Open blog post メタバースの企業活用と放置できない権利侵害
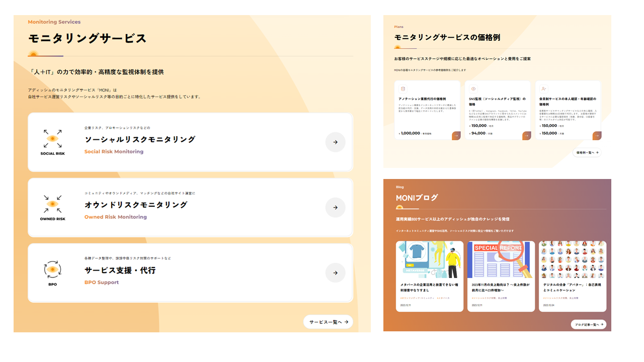The height and width of the screenshot is (362, 644). [x=429, y=287]
